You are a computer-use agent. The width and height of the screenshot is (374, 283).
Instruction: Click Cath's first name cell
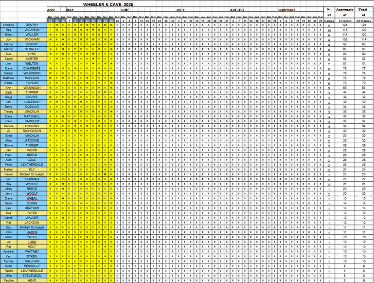(x=9, y=92)
